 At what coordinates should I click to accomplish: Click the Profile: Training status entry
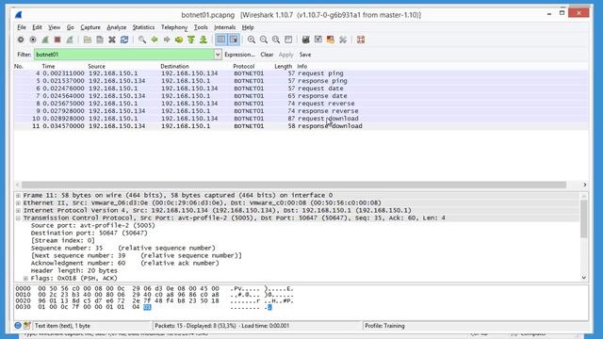(x=384, y=326)
